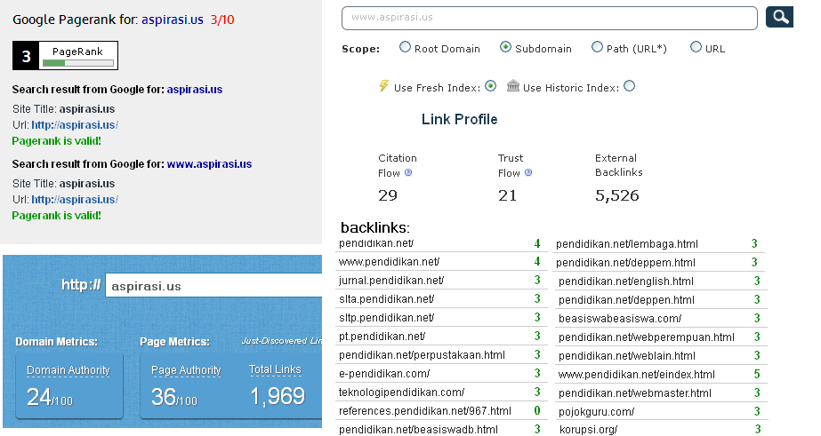Click backlink pendidikan.net/english.html
The image size is (821, 436).
coord(626,281)
